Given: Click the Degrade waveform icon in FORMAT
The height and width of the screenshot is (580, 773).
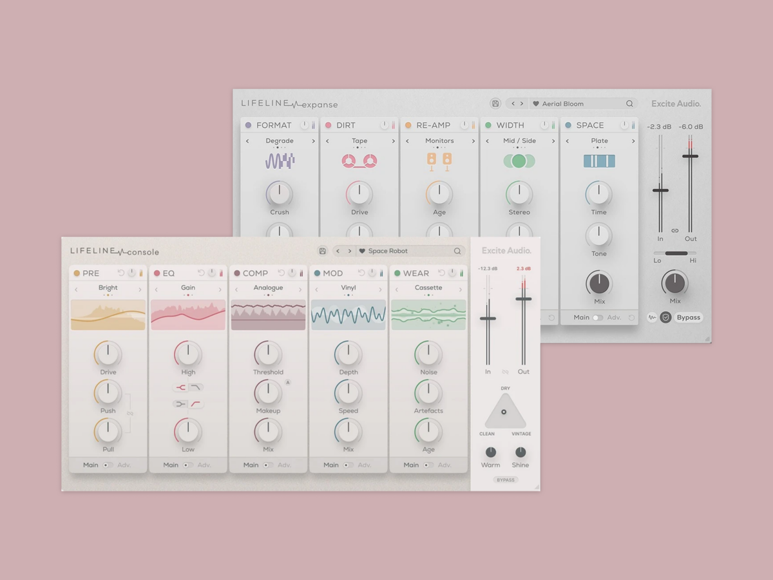Looking at the screenshot, I should (280, 160).
